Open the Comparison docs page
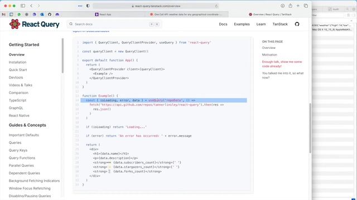This screenshot has height=200, width=357. (x=18, y=93)
